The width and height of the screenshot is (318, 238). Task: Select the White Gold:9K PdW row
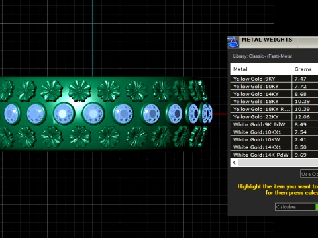point(274,124)
